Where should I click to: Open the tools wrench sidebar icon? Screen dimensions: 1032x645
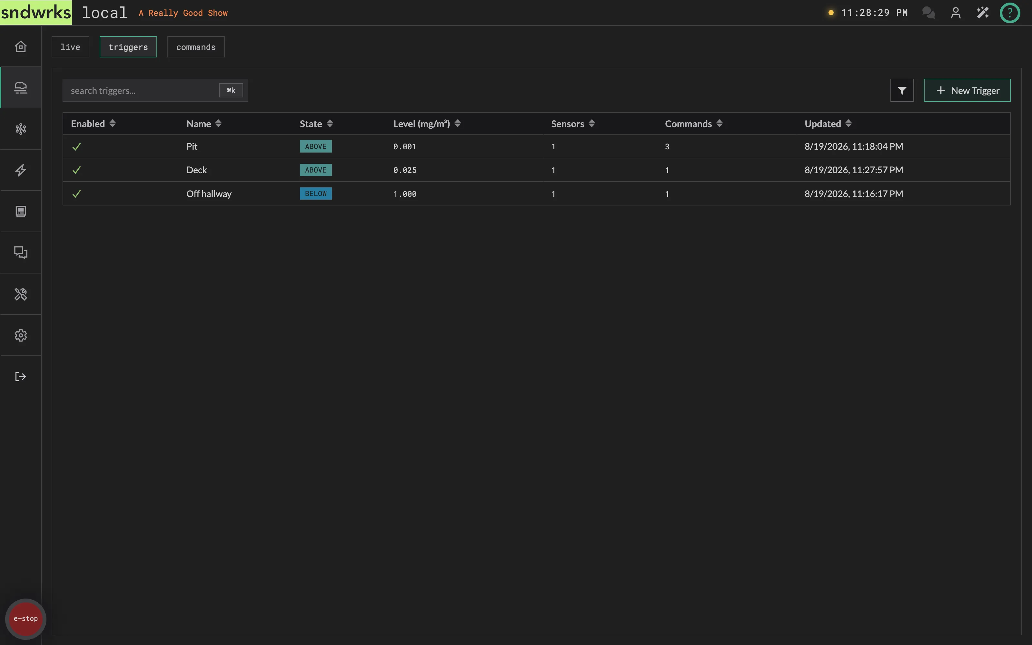20,294
